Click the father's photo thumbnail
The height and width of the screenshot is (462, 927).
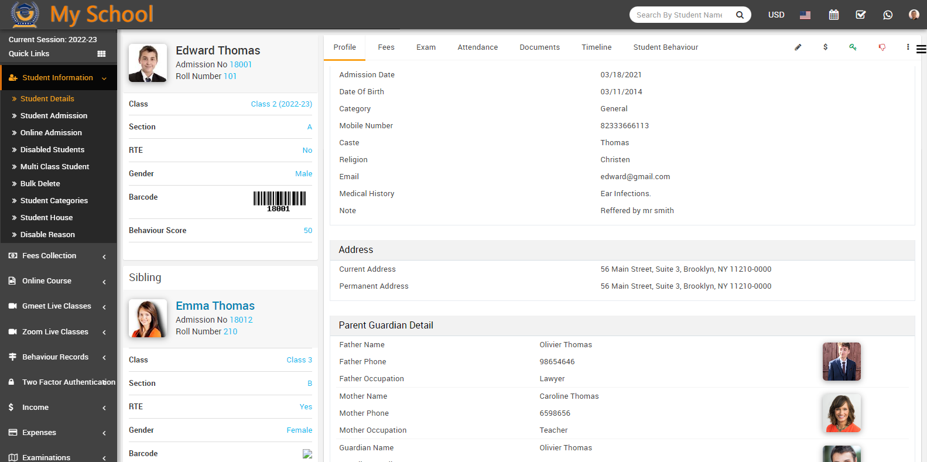coord(842,361)
